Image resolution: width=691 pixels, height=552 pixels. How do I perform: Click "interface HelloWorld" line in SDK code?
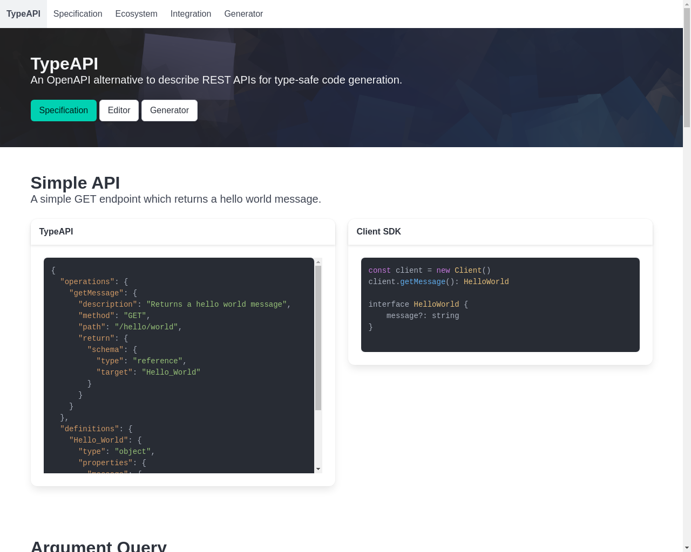[418, 305]
